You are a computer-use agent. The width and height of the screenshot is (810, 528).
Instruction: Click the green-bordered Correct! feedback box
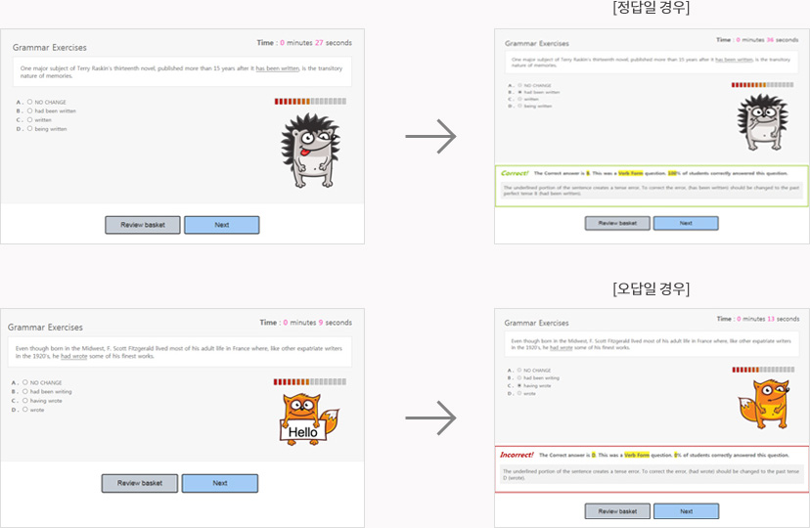(x=652, y=184)
